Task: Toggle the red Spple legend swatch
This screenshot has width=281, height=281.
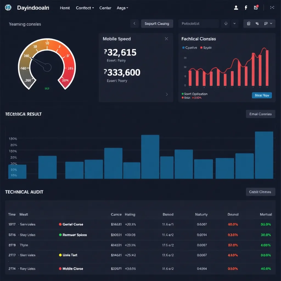Action: pos(201,48)
